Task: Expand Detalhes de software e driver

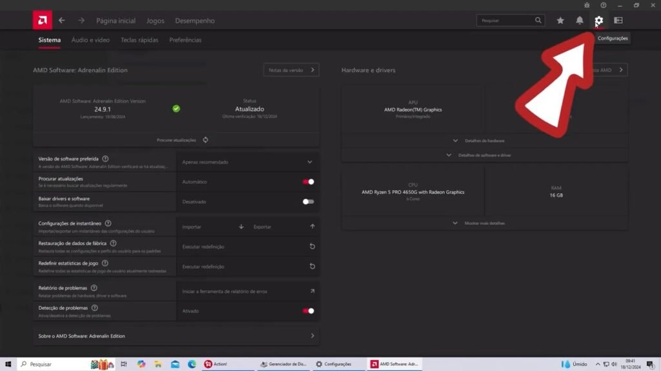Action: pyautogui.click(x=484, y=155)
